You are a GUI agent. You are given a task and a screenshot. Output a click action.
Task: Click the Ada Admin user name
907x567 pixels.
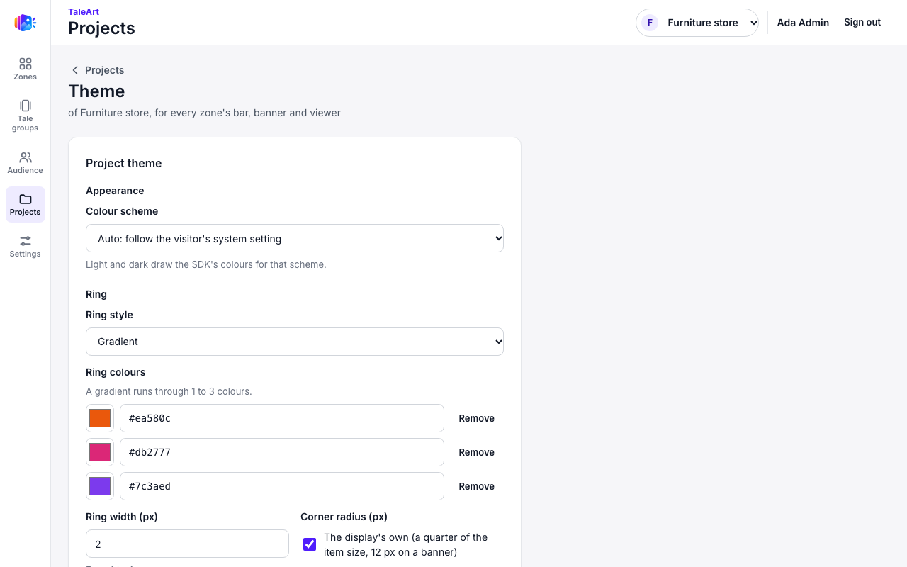[803, 23]
